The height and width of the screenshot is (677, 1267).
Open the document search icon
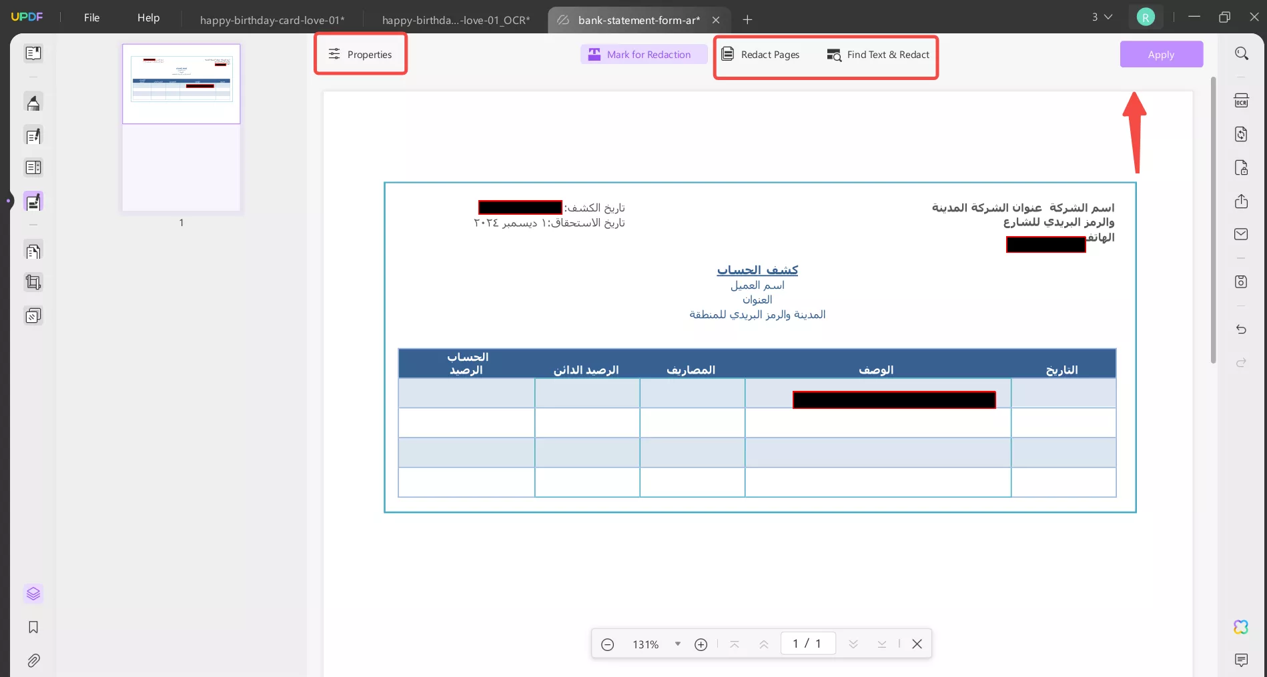[x=1242, y=53]
